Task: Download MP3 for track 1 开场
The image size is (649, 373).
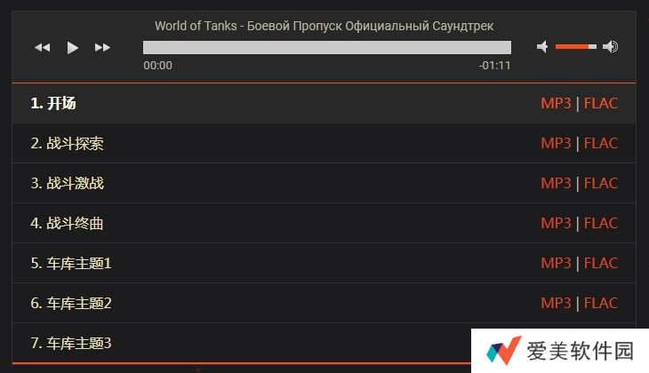Action: tap(556, 103)
